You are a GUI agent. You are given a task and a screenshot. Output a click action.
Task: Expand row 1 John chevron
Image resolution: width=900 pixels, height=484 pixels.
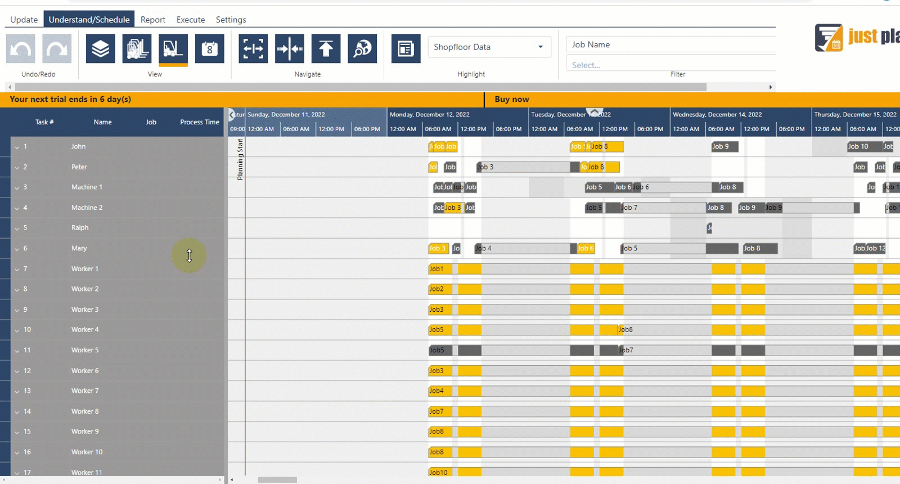pyautogui.click(x=17, y=147)
